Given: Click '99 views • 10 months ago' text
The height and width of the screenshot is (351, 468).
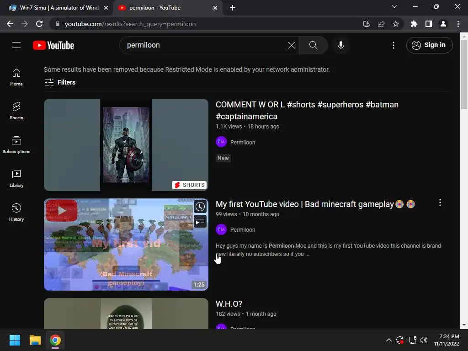Looking at the screenshot, I should (247, 214).
